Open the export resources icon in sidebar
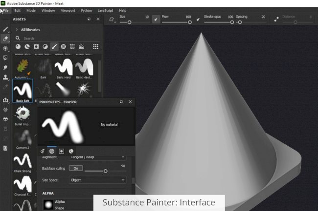The image size is (318, 211). [5, 100]
